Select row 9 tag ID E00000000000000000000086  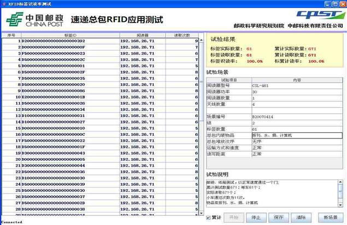tap(70, 91)
